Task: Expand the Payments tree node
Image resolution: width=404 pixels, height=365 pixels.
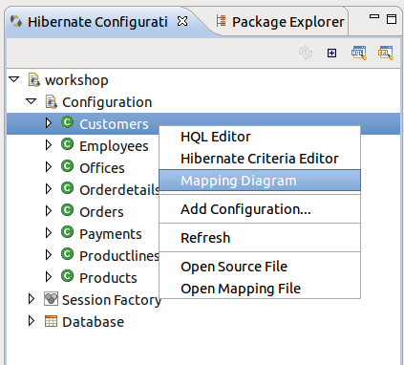Action: click(49, 233)
